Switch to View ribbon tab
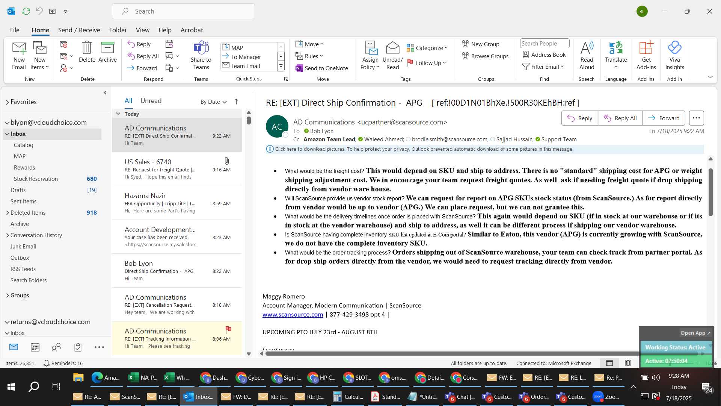 tap(142, 30)
